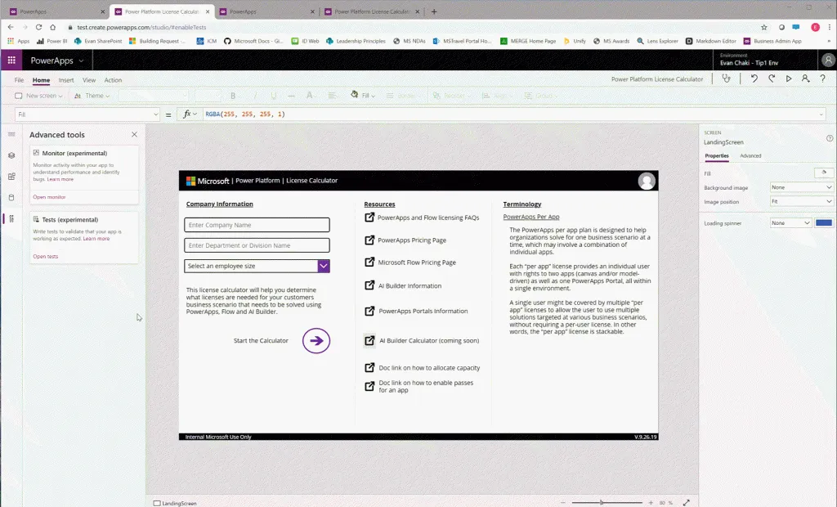Select the Properties tab

[716, 156]
